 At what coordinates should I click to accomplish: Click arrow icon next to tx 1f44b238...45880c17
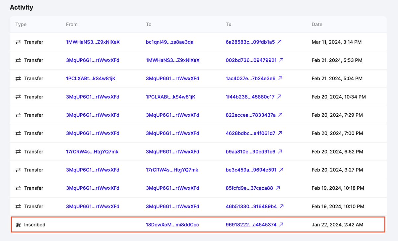coord(279,97)
